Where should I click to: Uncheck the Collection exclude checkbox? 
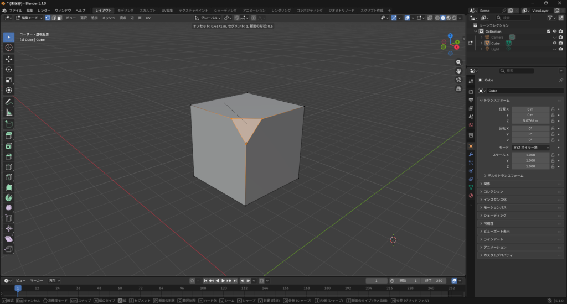549,31
